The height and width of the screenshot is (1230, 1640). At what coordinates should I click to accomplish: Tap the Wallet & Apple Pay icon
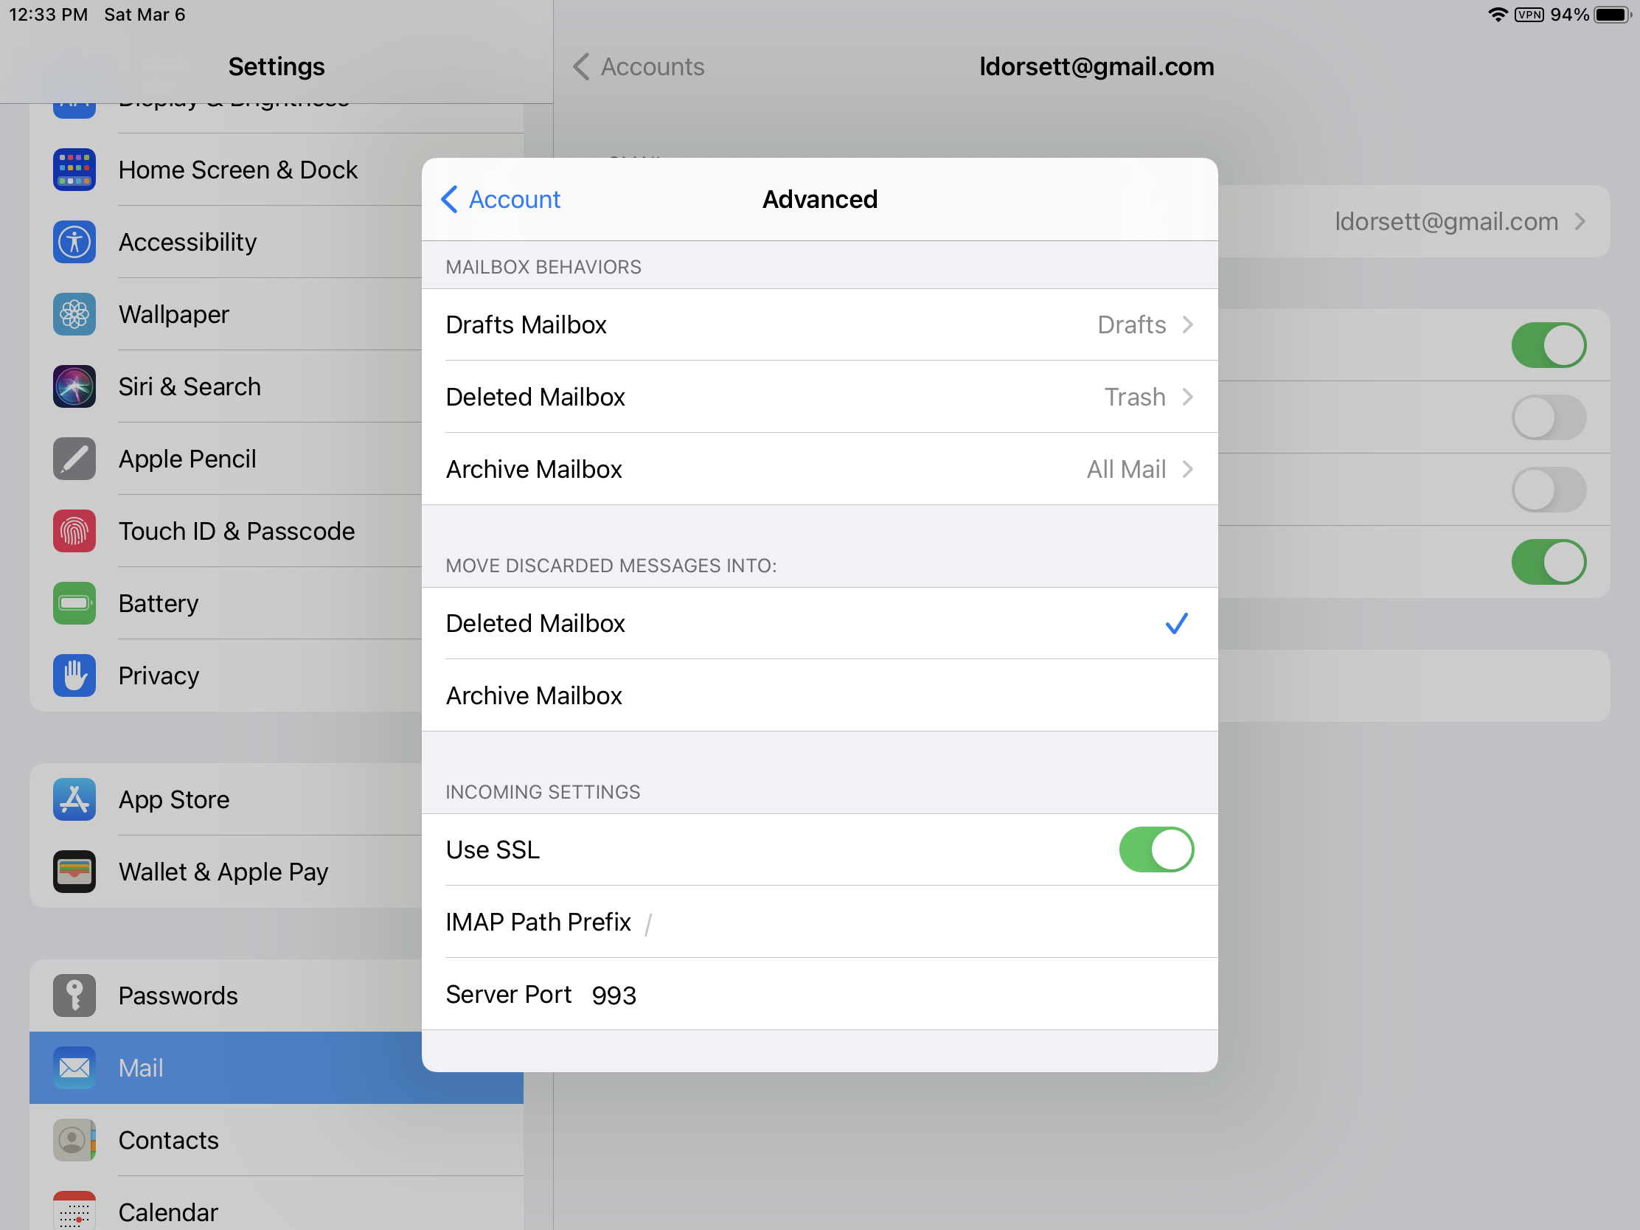(74, 871)
